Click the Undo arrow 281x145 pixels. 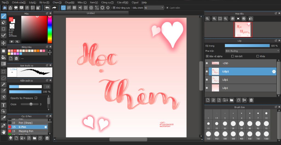click(x=47, y=8)
